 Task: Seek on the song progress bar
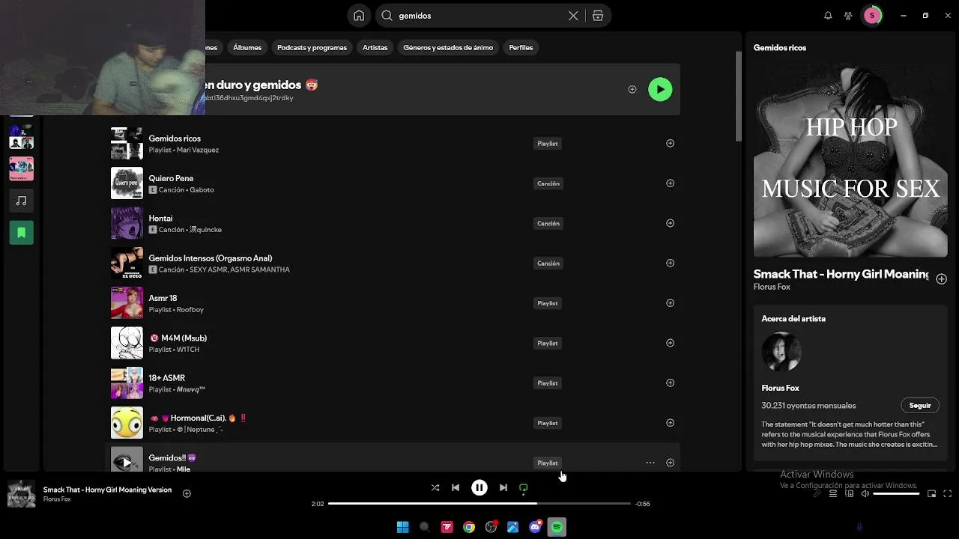pos(479,504)
